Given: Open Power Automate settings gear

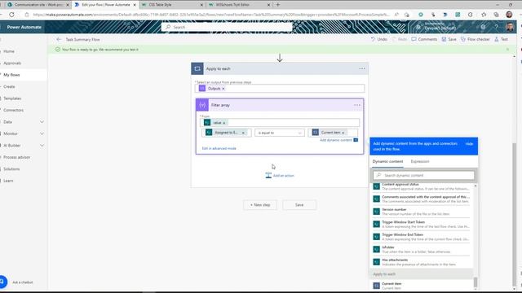Looking at the screenshot, I should click(x=483, y=27).
